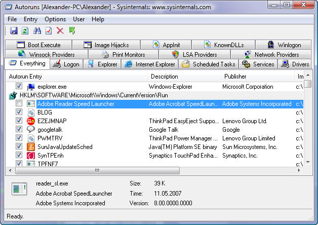The image size is (318, 225).
Task: Open the File menu
Action: tap(12, 19)
